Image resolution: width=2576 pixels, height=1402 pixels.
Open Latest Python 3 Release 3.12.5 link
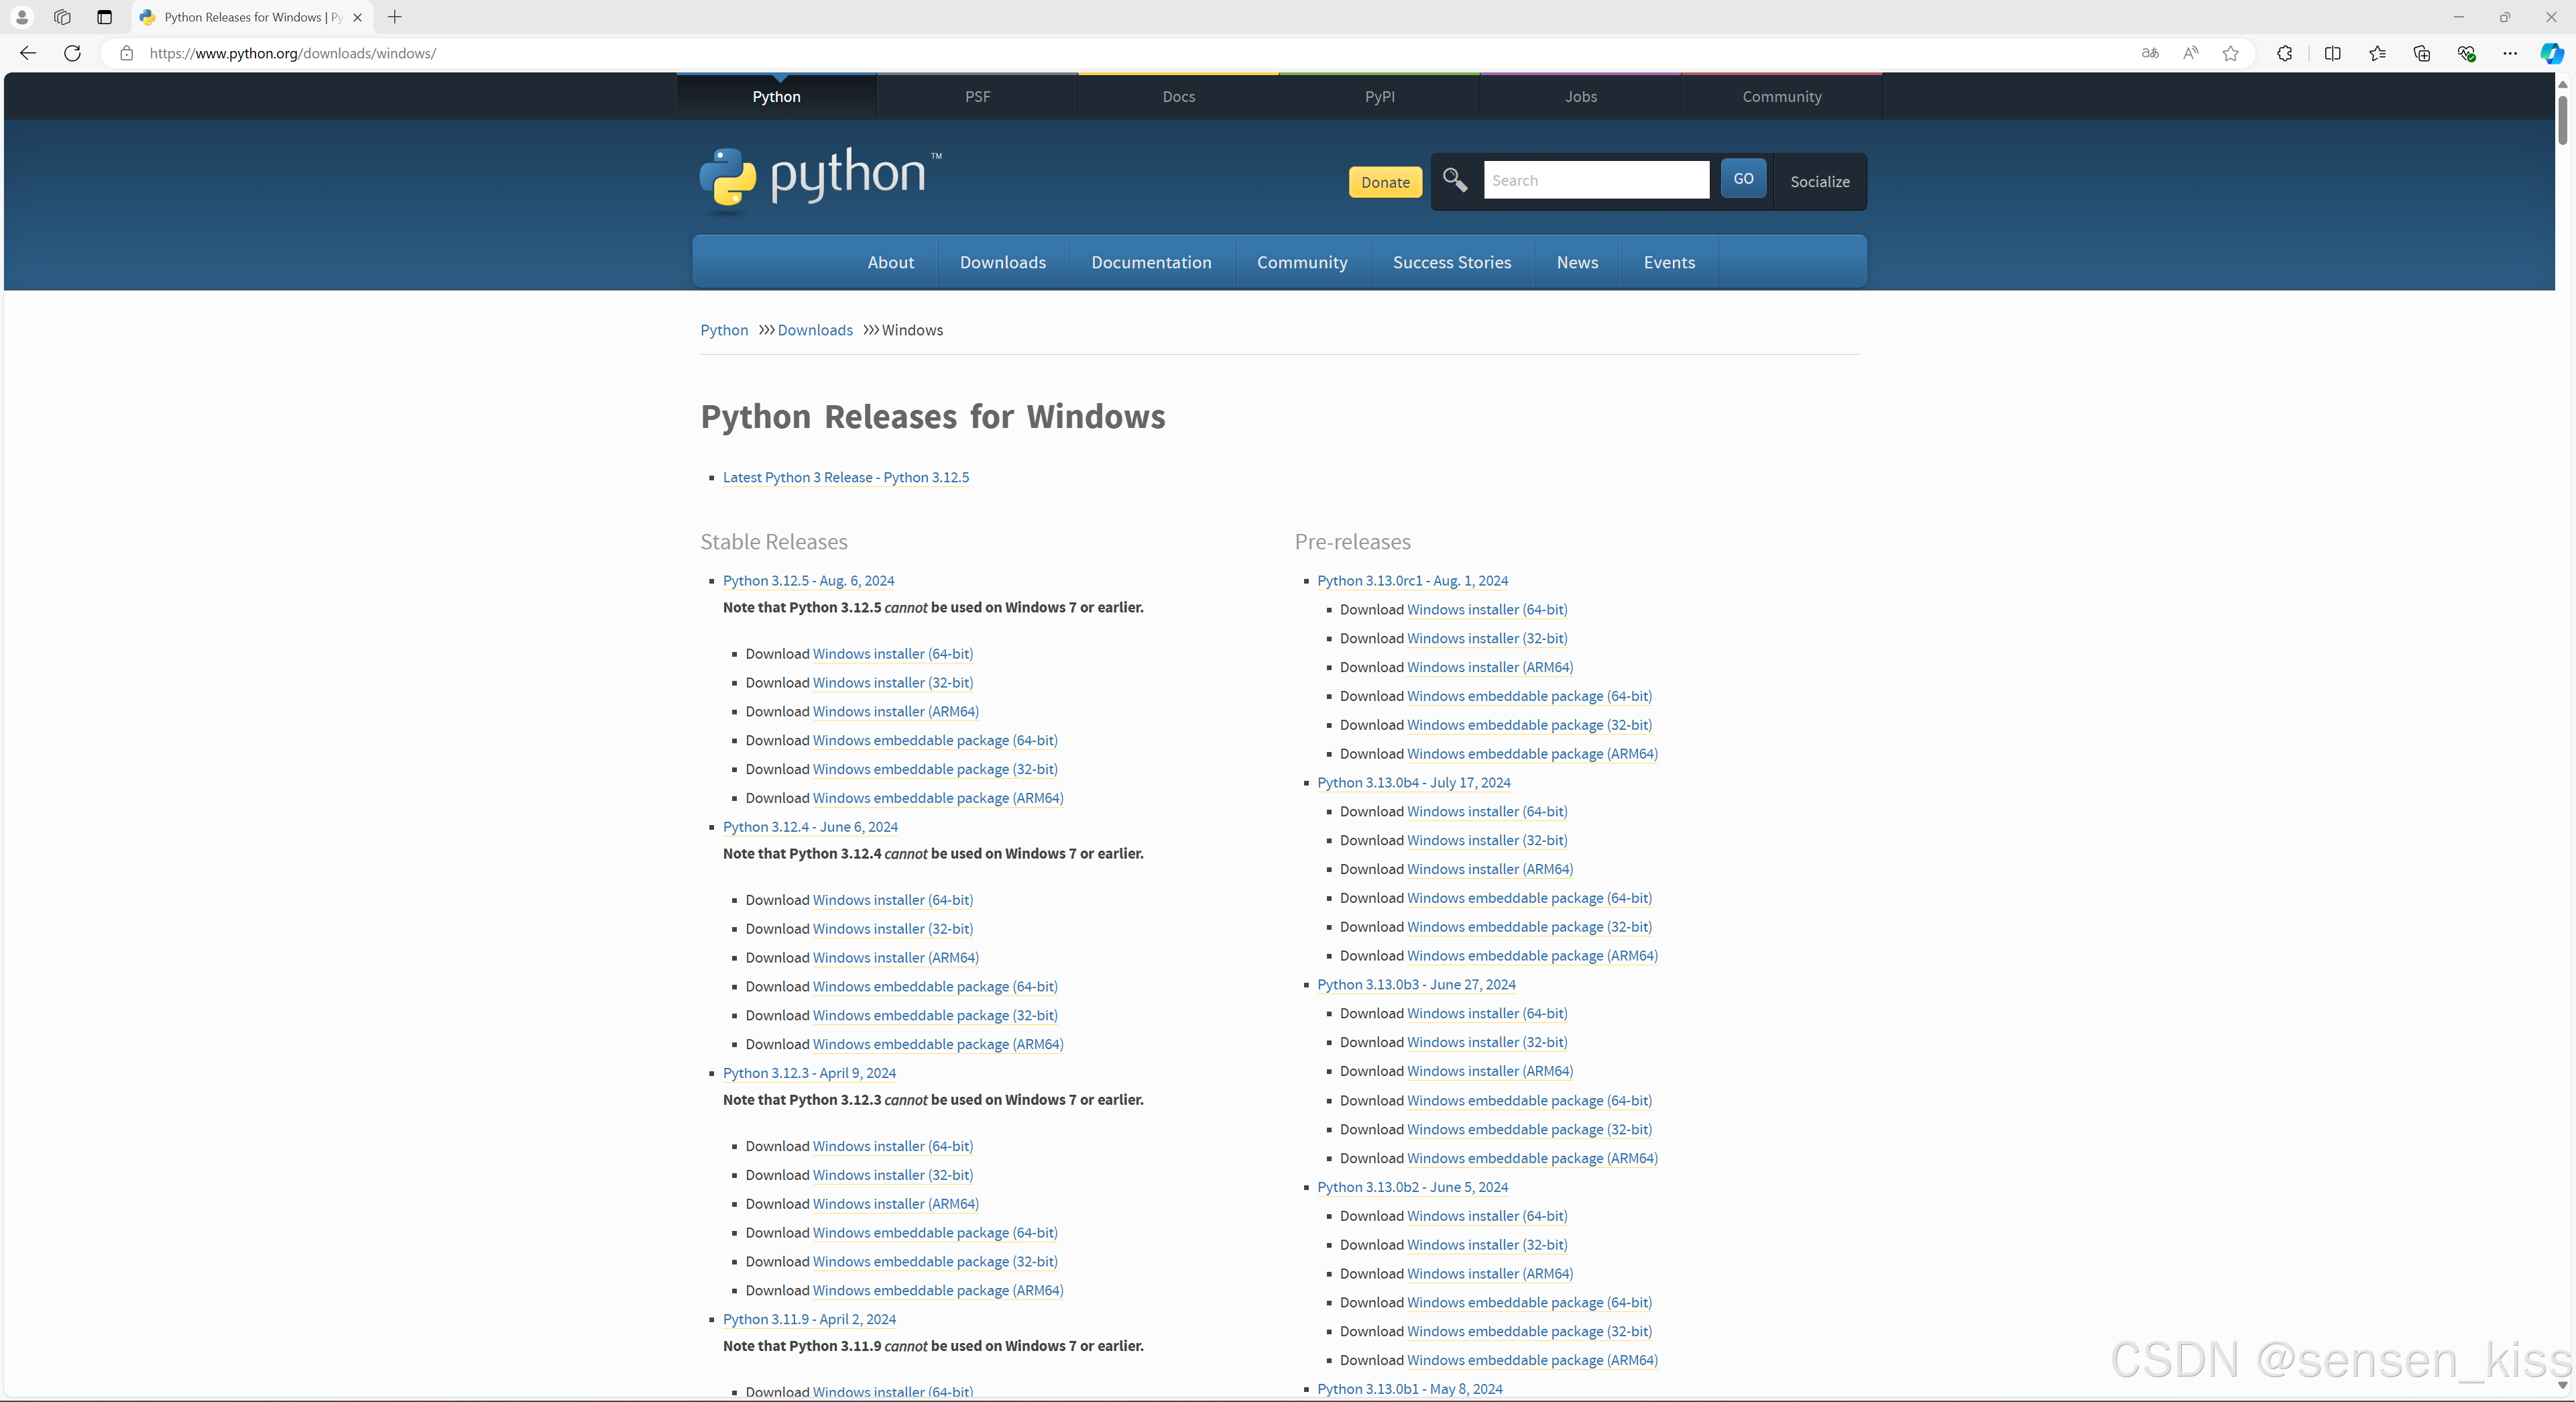coord(846,478)
